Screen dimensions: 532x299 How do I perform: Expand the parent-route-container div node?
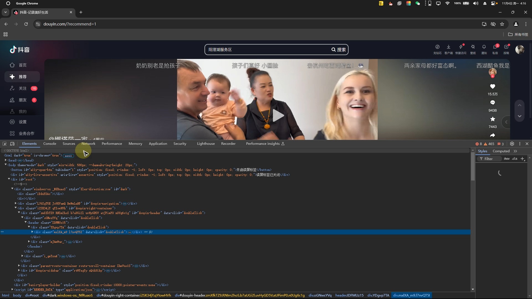coord(19,266)
